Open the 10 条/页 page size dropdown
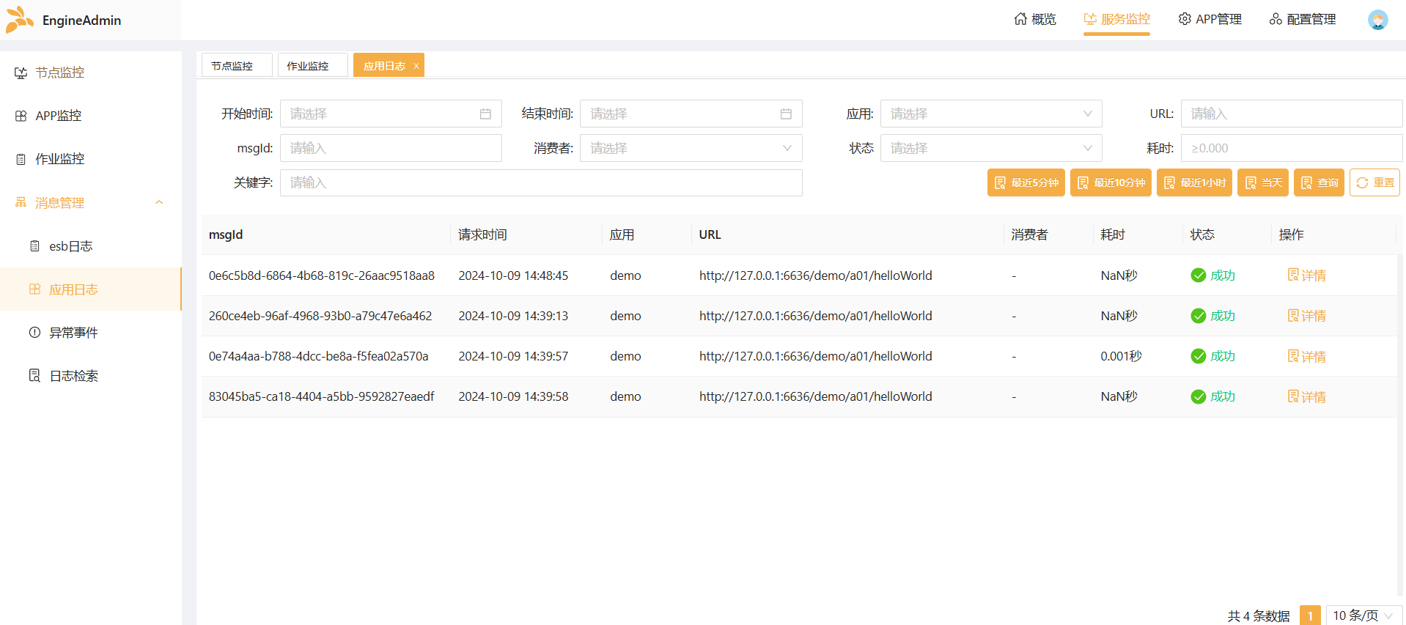This screenshot has width=1406, height=625. coord(1363,615)
